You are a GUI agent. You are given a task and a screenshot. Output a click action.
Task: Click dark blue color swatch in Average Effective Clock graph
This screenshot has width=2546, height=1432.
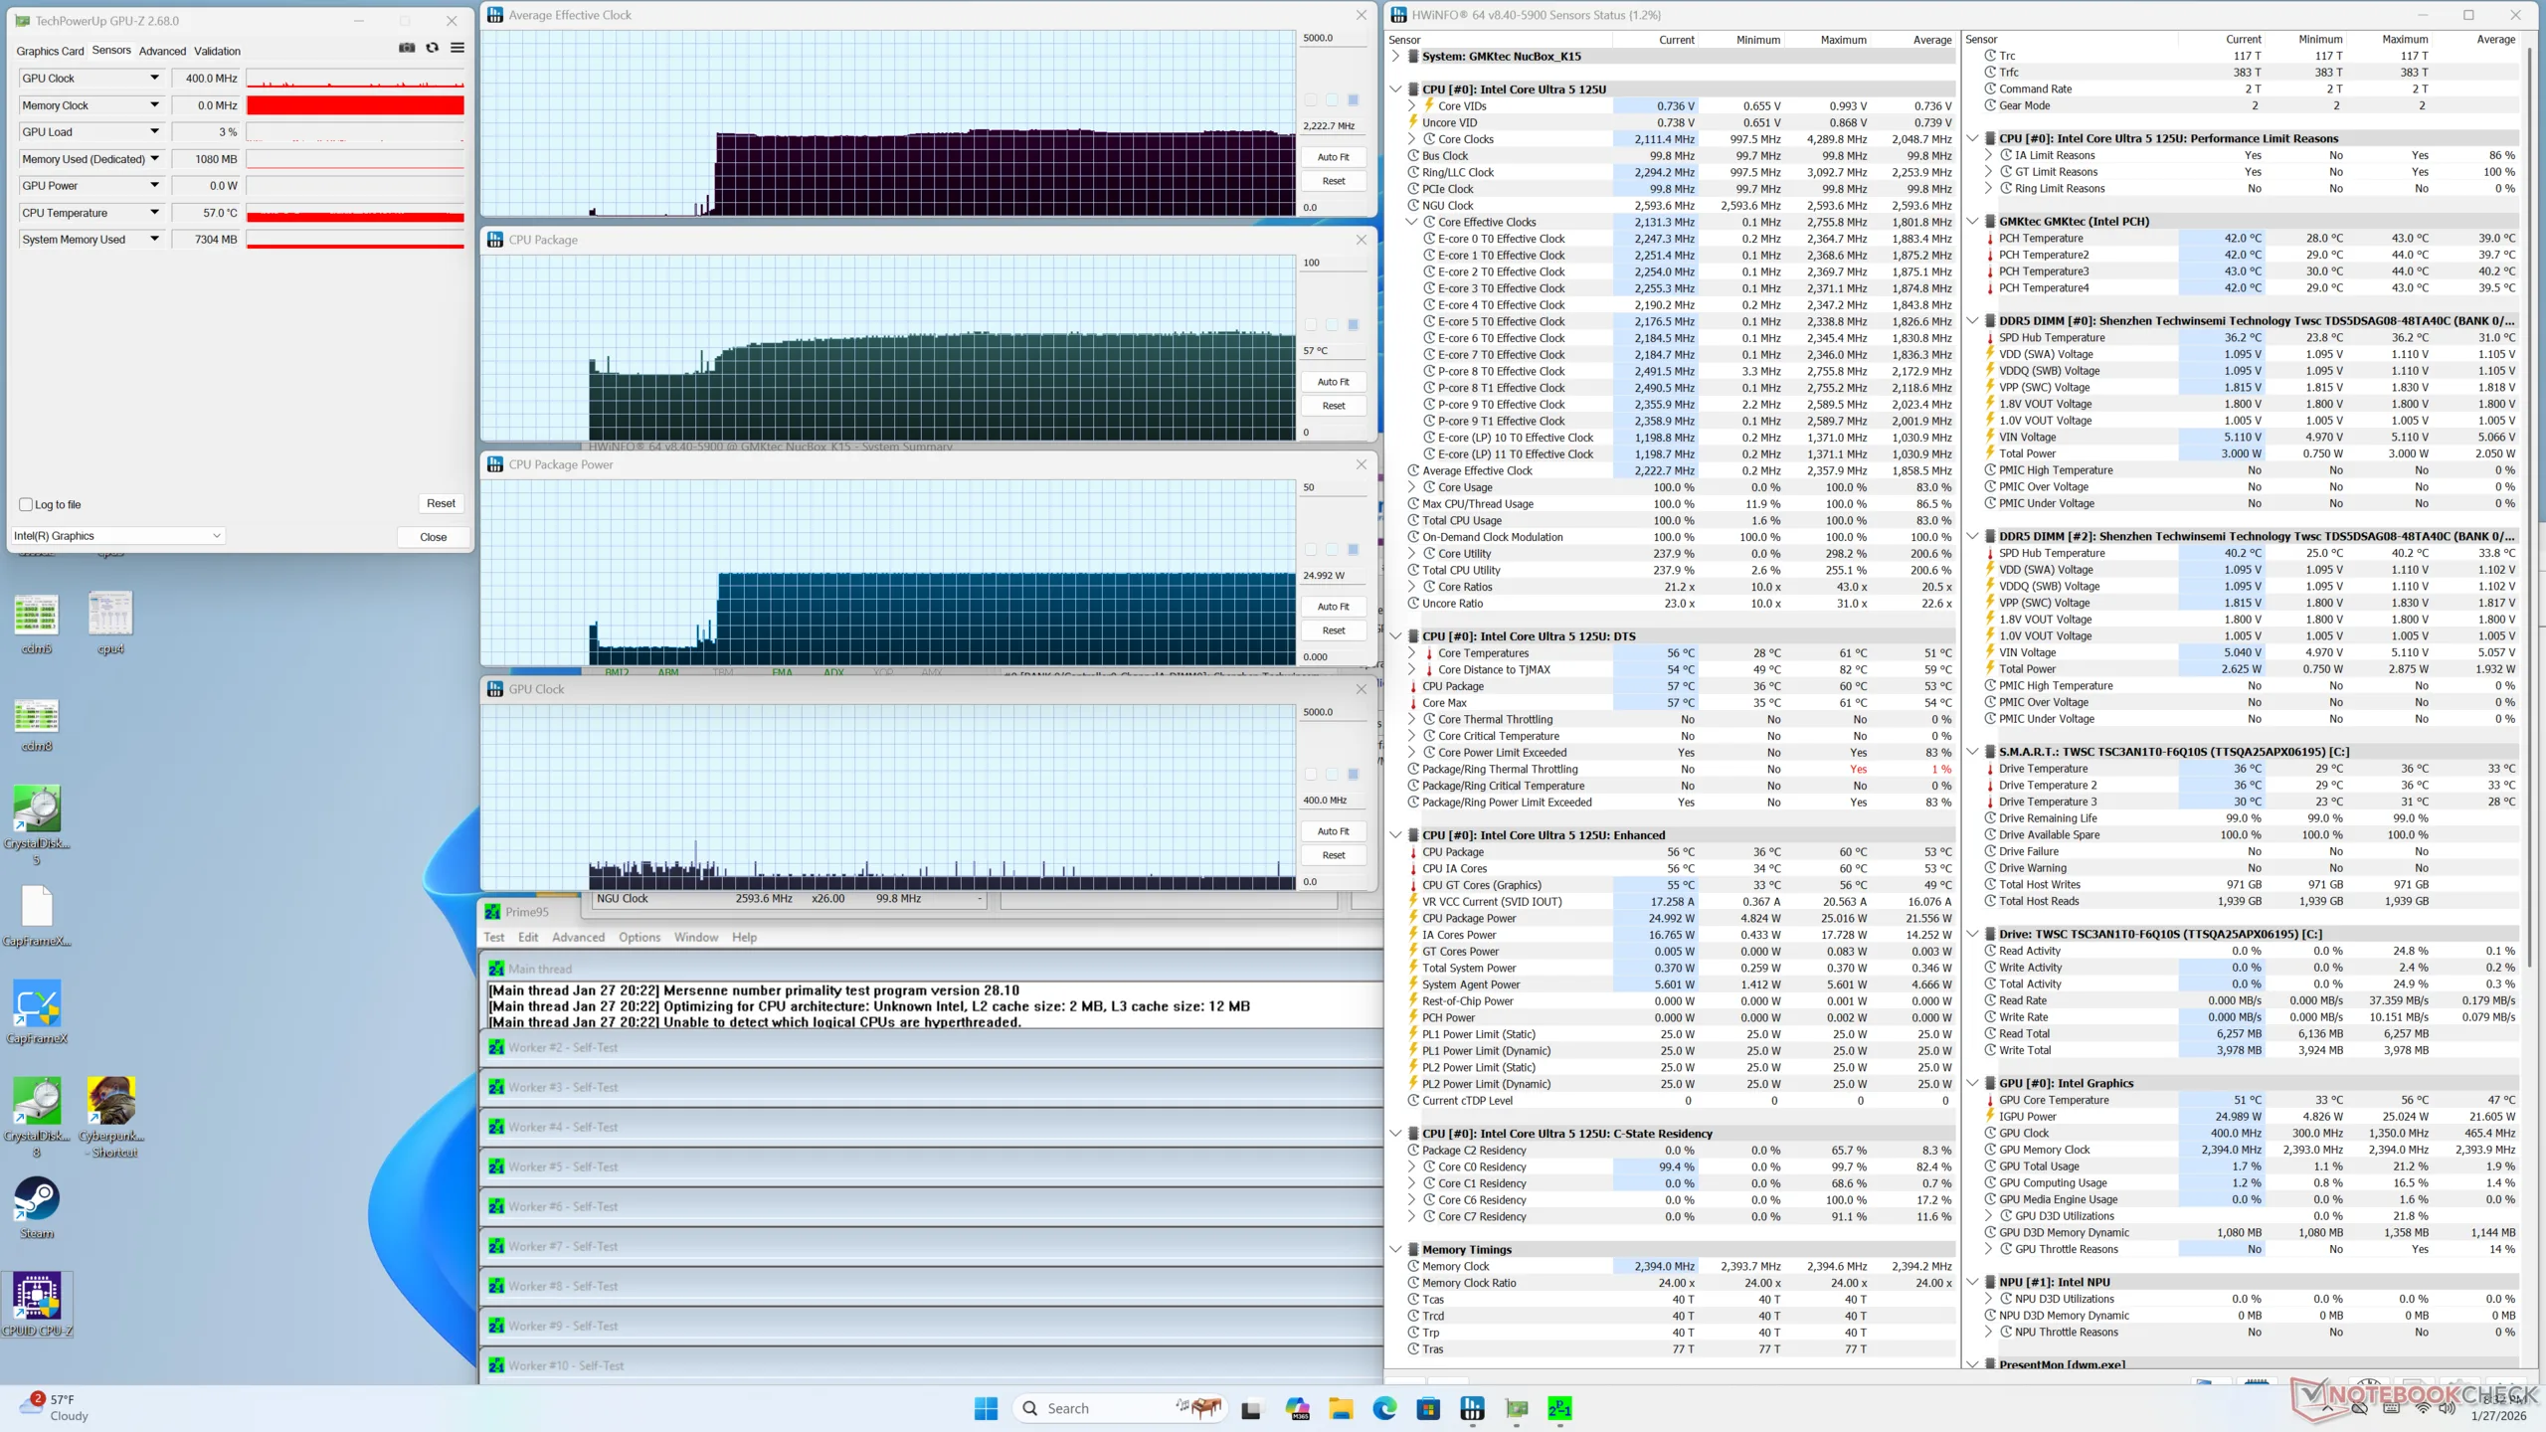click(x=1353, y=99)
